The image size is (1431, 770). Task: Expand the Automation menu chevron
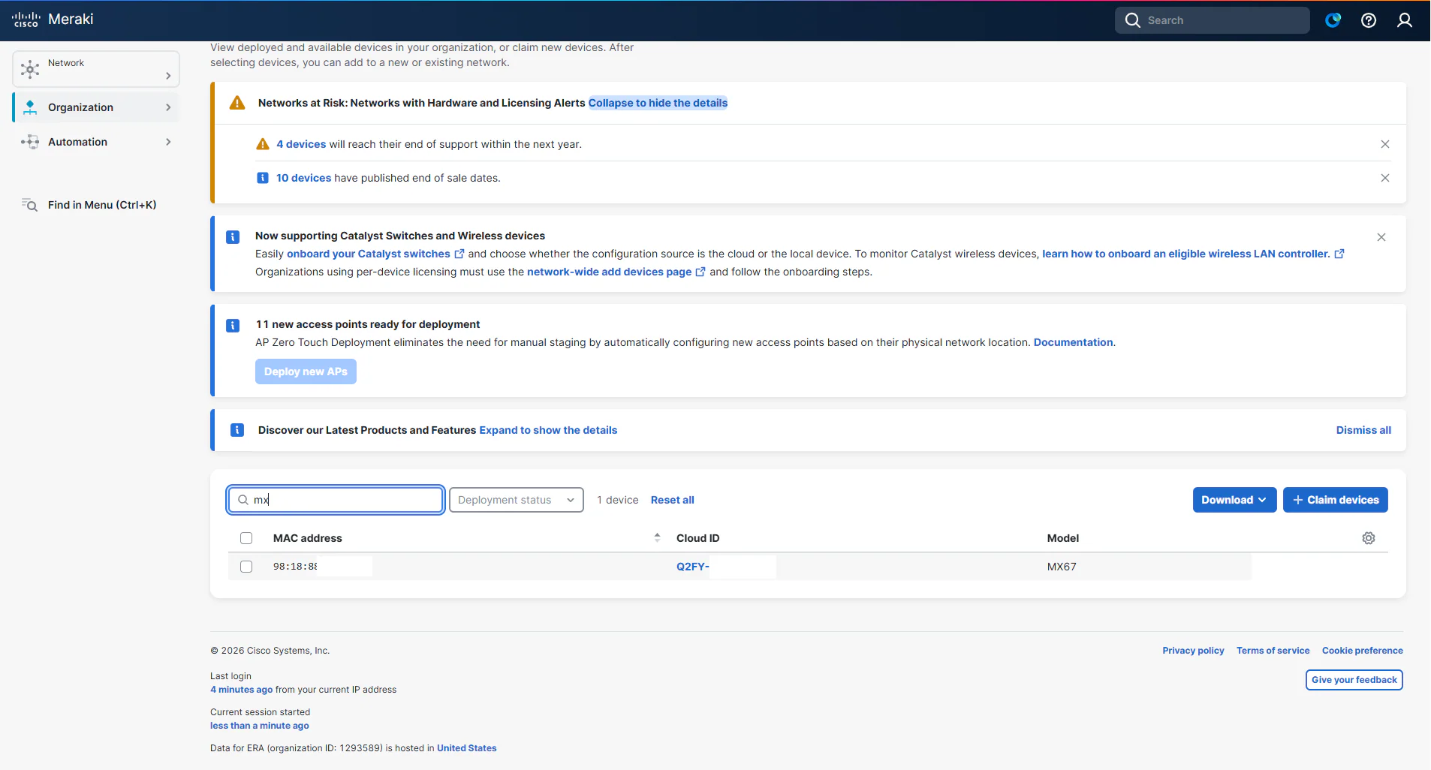[x=168, y=142]
